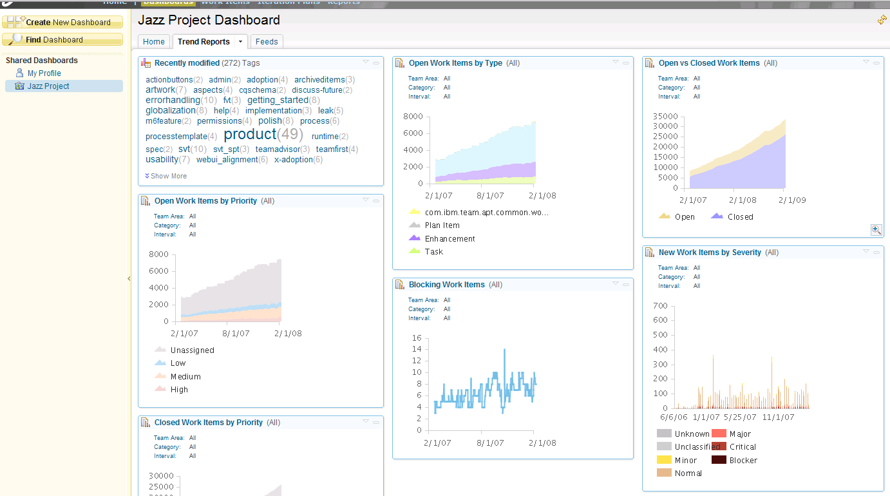Open menu arrow of Blocking Work Items widget
Image resolution: width=890 pixels, height=496 pixels.
(x=616, y=283)
